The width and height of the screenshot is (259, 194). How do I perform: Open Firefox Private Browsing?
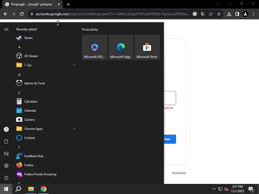click(46, 174)
